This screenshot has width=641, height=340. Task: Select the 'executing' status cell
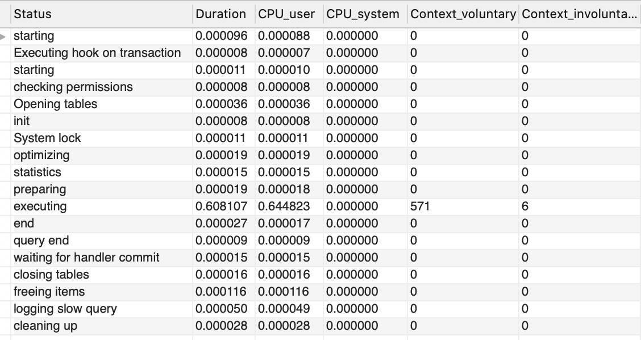click(x=40, y=206)
